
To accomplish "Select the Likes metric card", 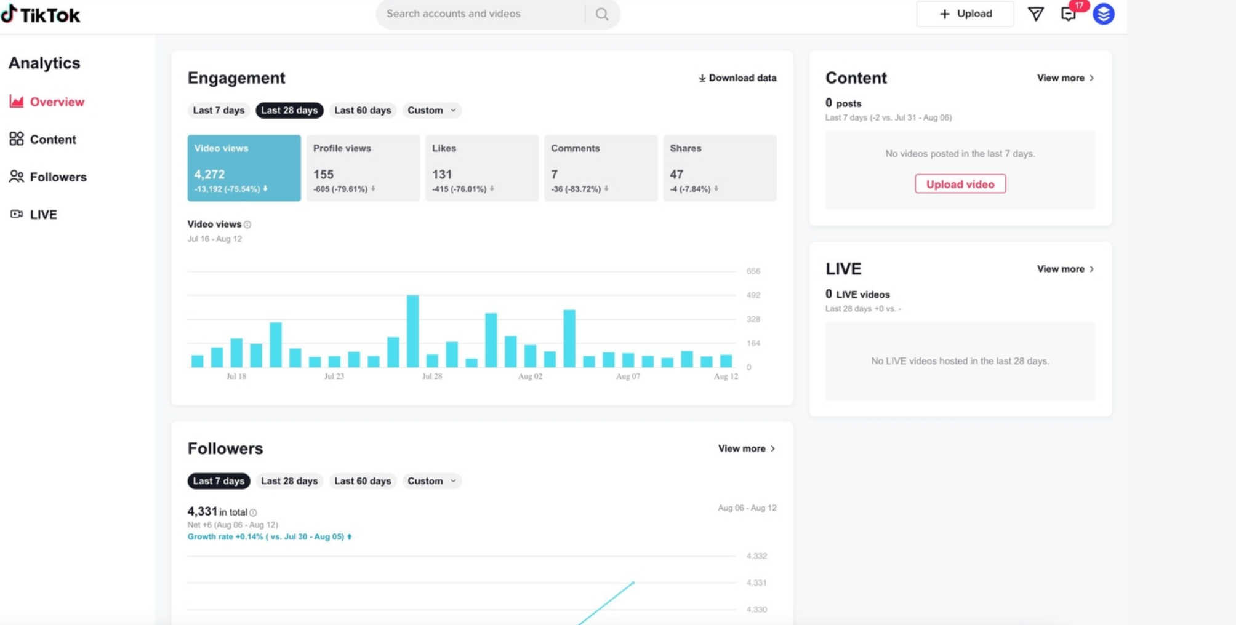I will click(482, 167).
